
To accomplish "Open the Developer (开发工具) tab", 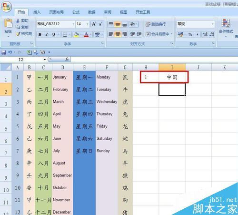I will point(143,12).
